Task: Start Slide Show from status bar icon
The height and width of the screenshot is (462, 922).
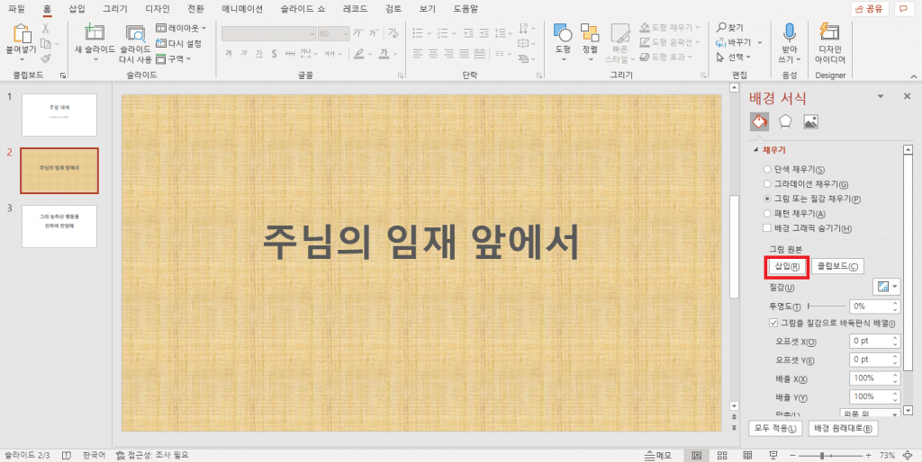Action: coord(773,456)
